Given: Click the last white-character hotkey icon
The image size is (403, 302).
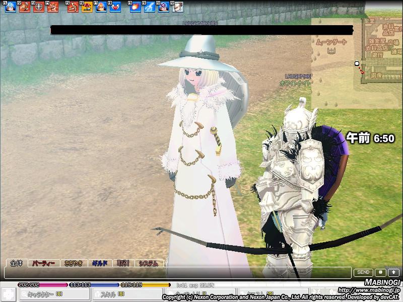Looking at the screenshot, I should pyautogui.click(x=177, y=7).
